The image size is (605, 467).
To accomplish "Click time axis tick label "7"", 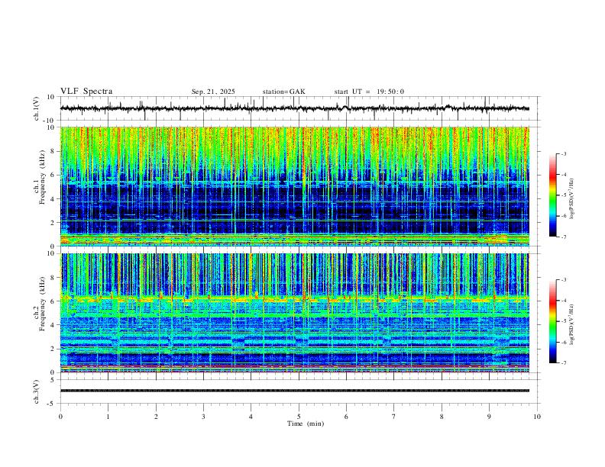I will (394, 417).
